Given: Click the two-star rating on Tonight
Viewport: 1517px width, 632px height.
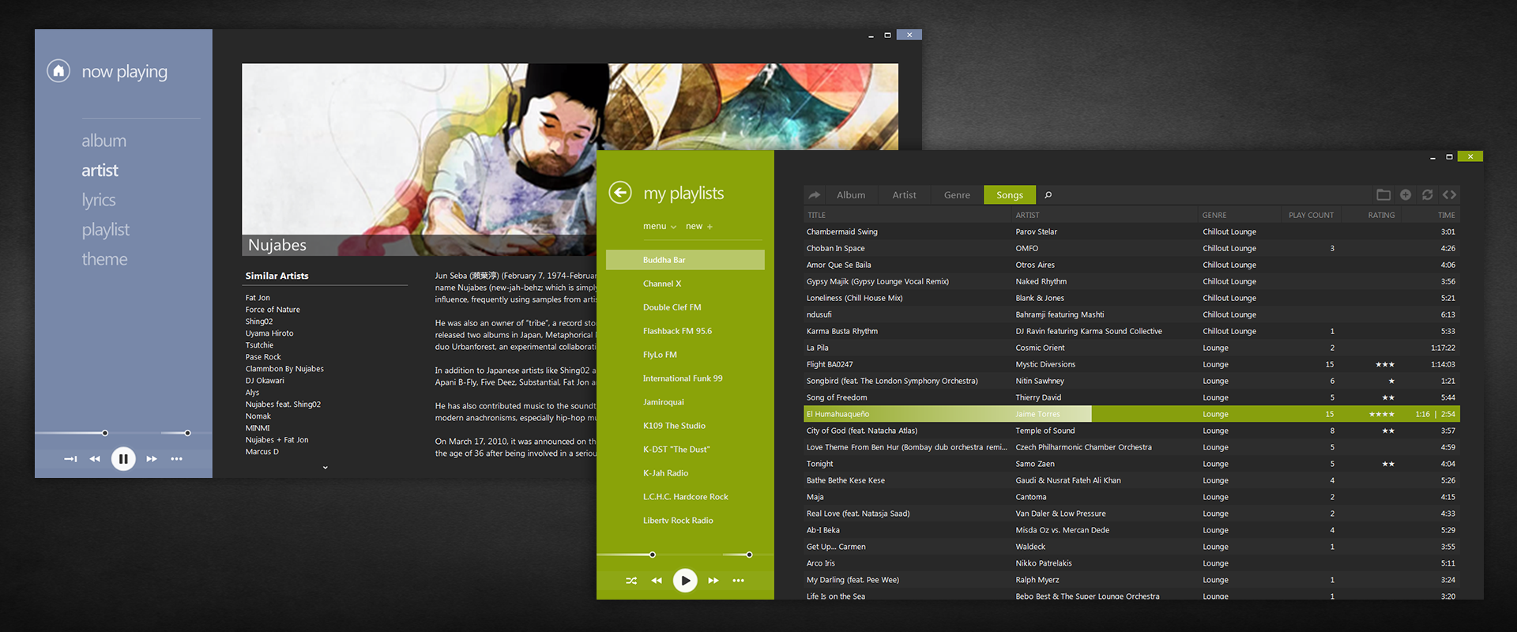Looking at the screenshot, I should (1388, 464).
